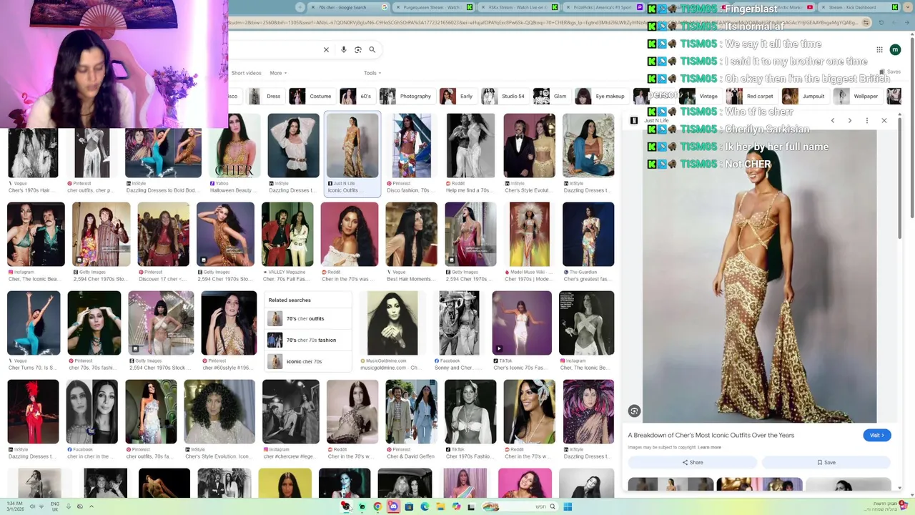Open Discord from the taskbar
This screenshot has height=515, width=915.
pos(393,506)
